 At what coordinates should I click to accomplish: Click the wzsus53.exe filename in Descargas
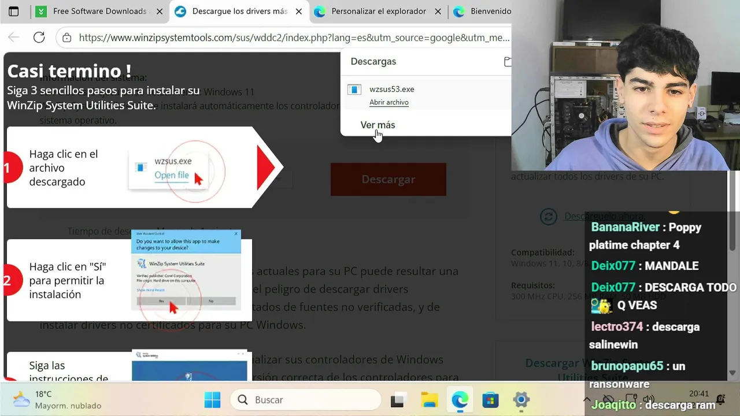[392, 90]
